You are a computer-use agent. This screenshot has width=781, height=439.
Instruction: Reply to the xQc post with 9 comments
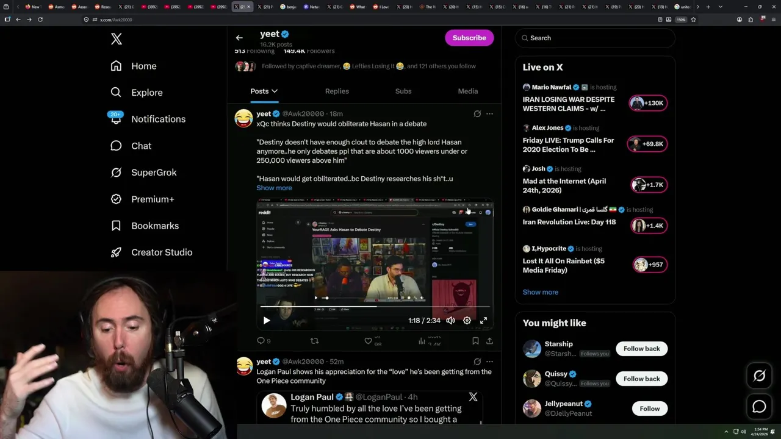click(x=264, y=341)
